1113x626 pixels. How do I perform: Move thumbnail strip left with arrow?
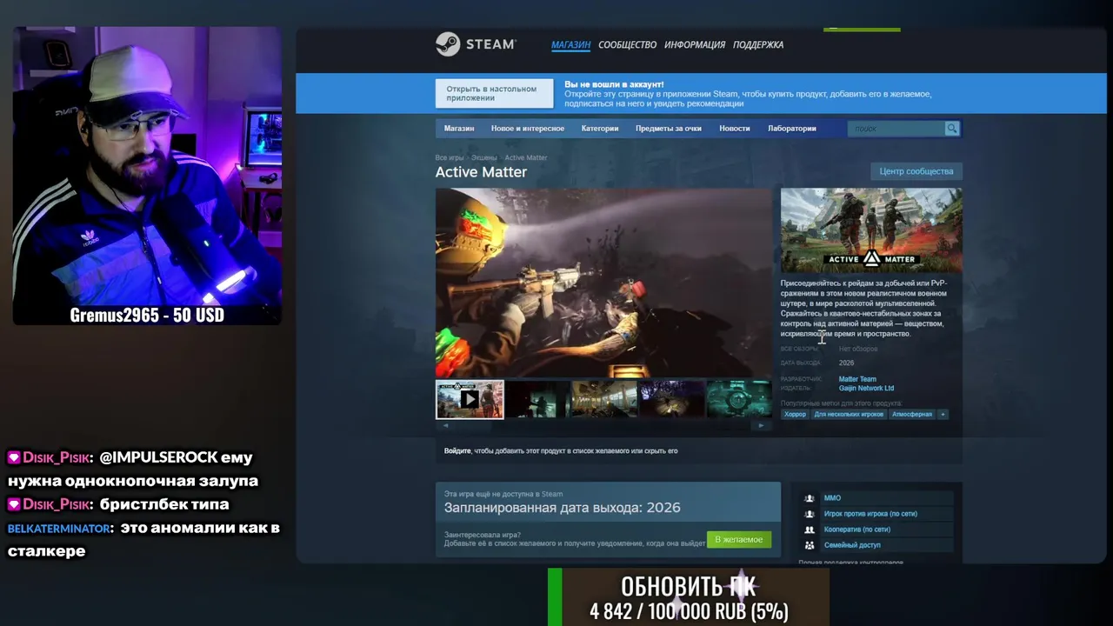(x=446, y=425)
